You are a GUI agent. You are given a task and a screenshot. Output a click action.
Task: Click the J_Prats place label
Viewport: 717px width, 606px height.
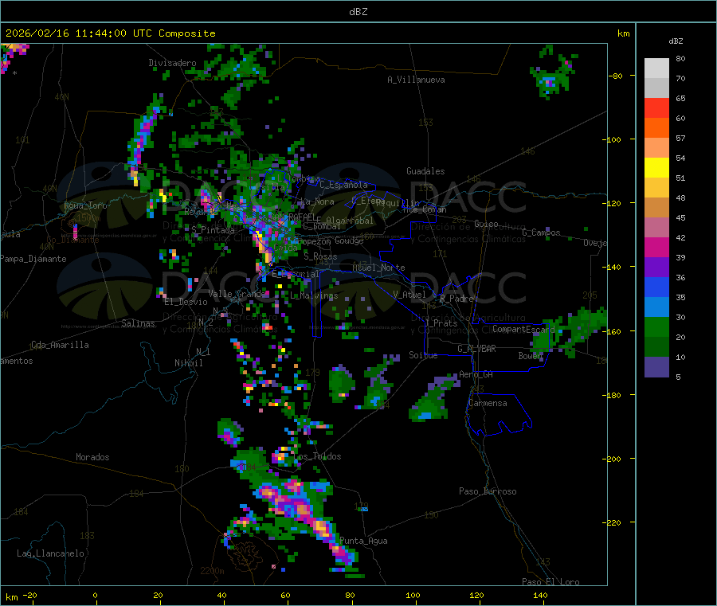[441, 323]
